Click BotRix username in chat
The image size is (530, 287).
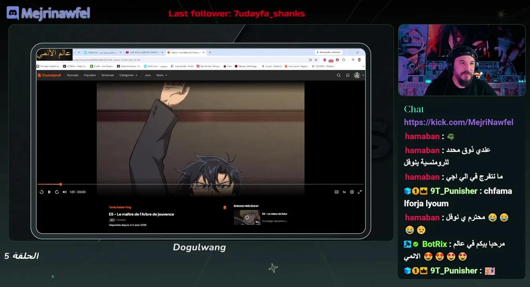[x=435, y=244]
